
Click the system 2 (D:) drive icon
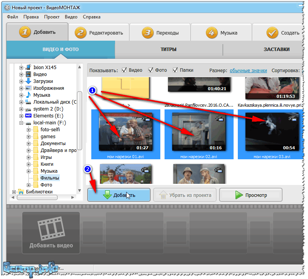[x=28, y=109]
